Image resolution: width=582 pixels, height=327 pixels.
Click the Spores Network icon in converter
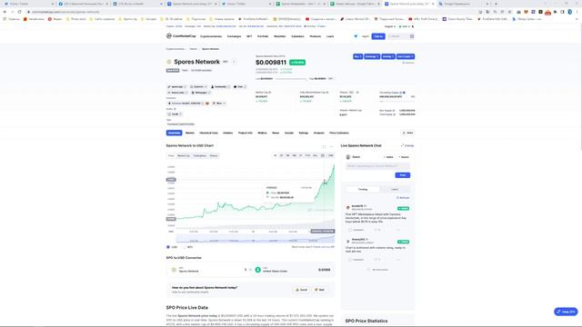(174, 270)
